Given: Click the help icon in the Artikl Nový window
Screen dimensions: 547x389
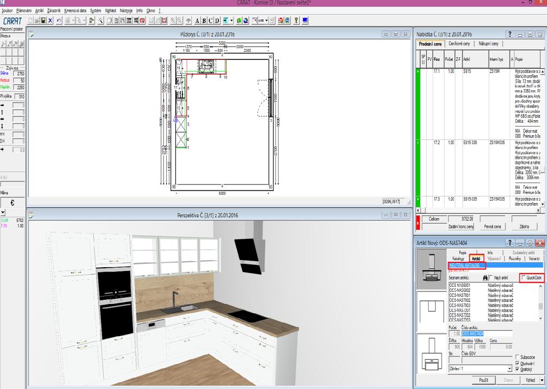Looking at the screenshot, I should pyautogui.click(x=510, y=243).
